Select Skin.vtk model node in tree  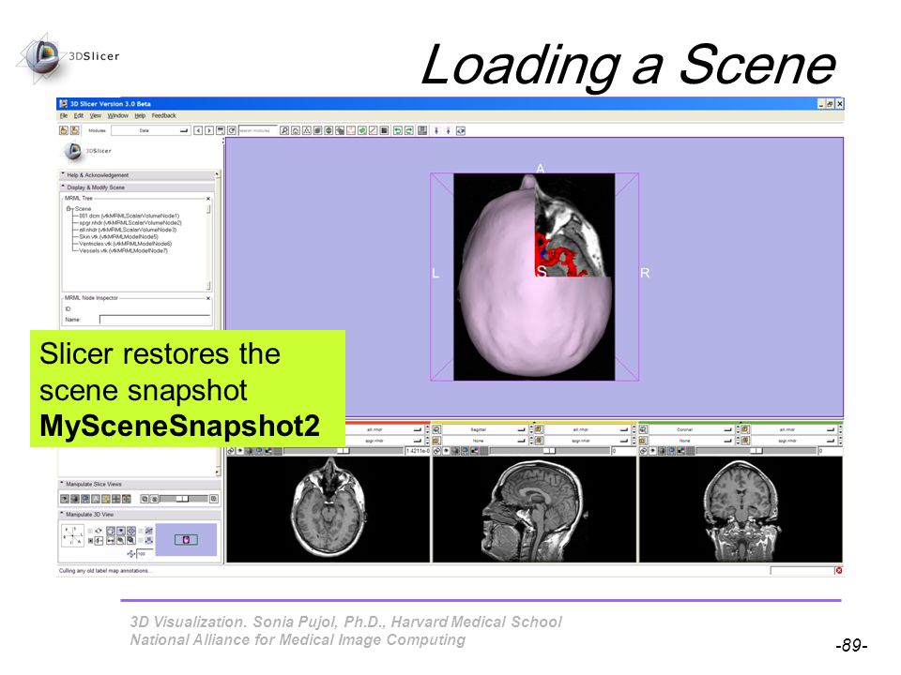point(118,236)
